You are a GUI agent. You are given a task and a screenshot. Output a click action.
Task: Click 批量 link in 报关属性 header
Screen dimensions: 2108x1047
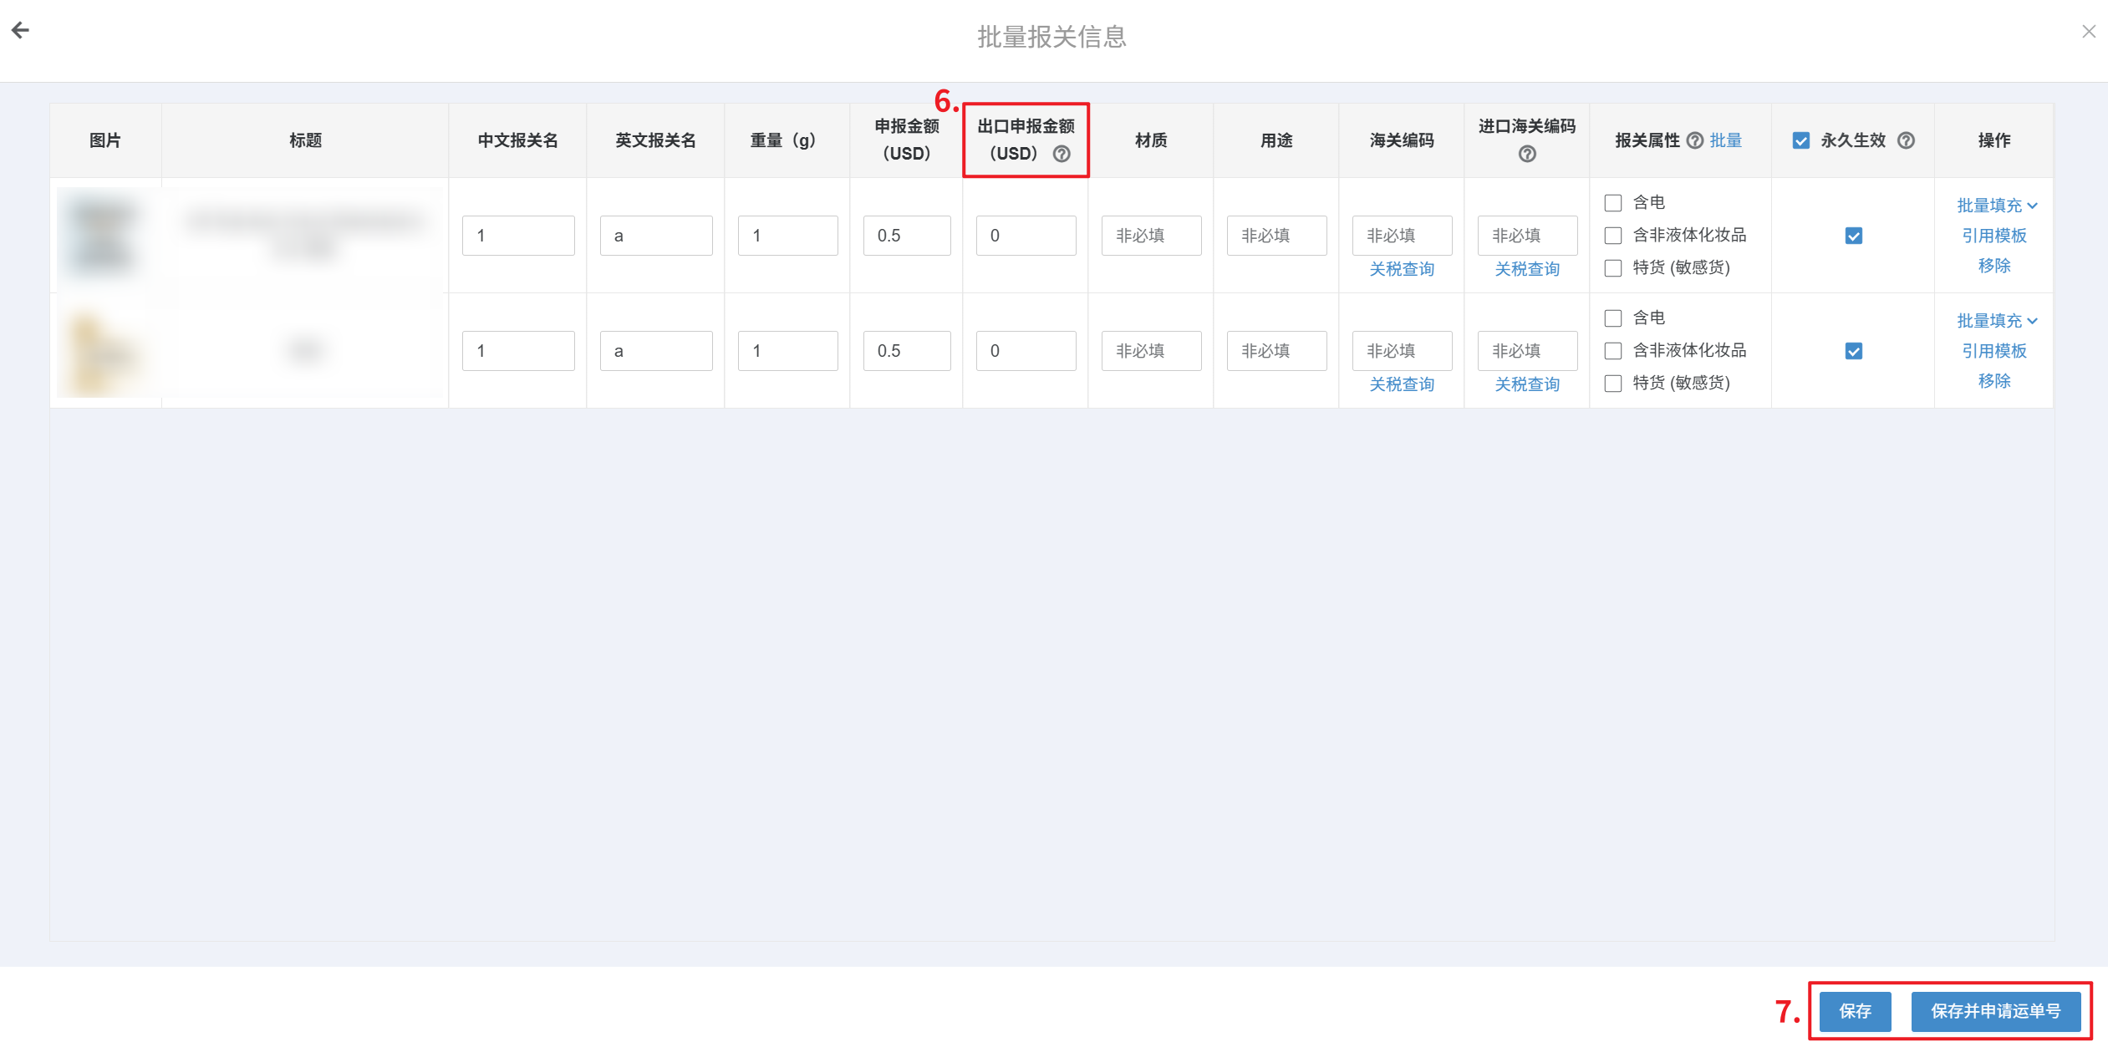(x=1725, y=140)
